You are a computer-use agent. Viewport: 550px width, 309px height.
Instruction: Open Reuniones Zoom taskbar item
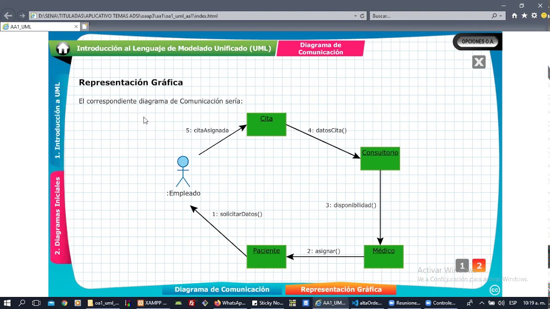(x=404, y=303)
